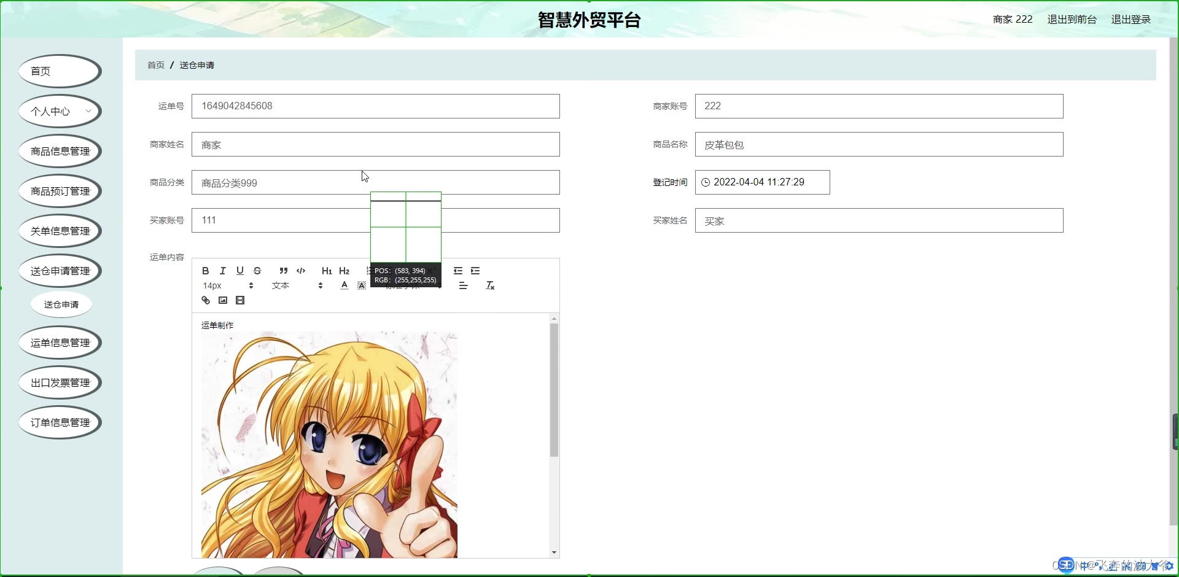Screen dimensions: 1179x577
Task: Click the 买家账号 input field
Action: (376, 220)
